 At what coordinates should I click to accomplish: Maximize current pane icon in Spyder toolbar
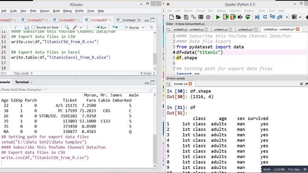tap(294, 17)
